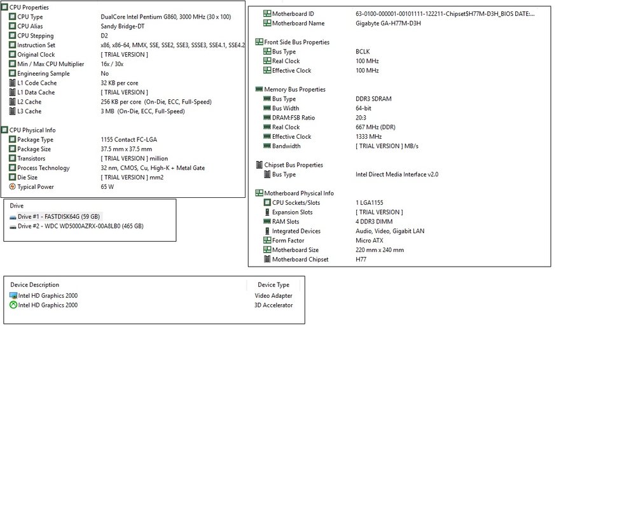The height and width of the screenshot is (509, 636).
Task: Click the Package Size label
Action: click(x=34, y=149)
